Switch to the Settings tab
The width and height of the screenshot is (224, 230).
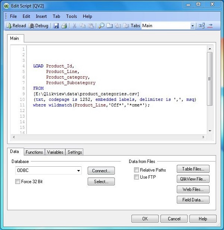pyautogui.click(x=75, y=152)
